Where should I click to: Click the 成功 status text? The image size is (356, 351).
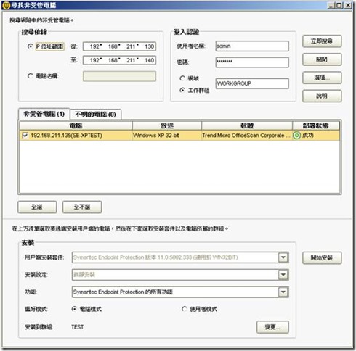click(x=308, y=136)
